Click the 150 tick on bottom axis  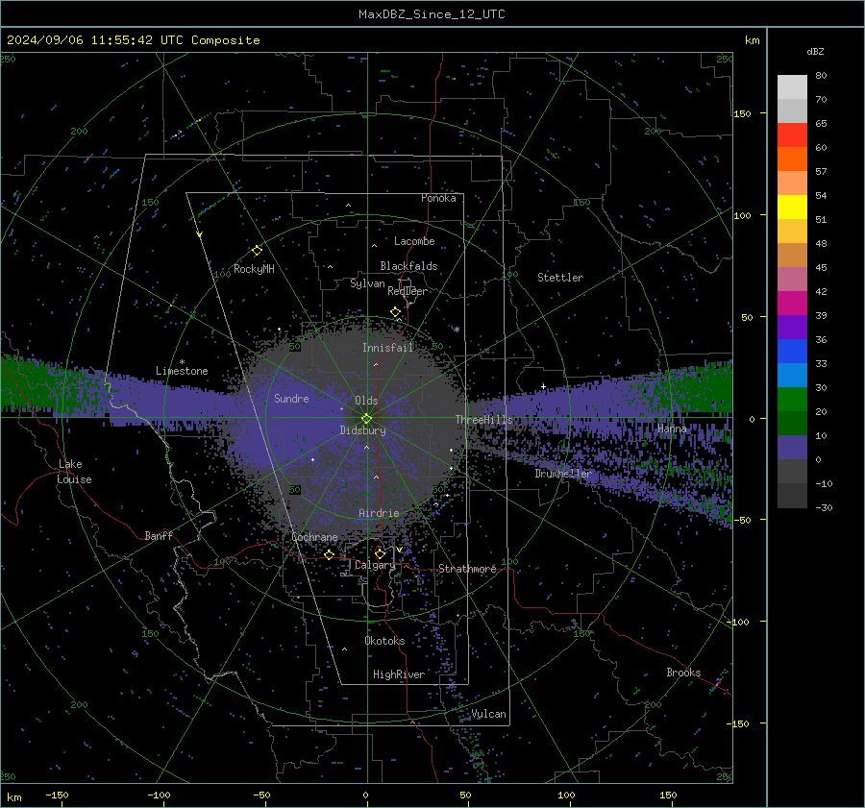pos(668,795)
